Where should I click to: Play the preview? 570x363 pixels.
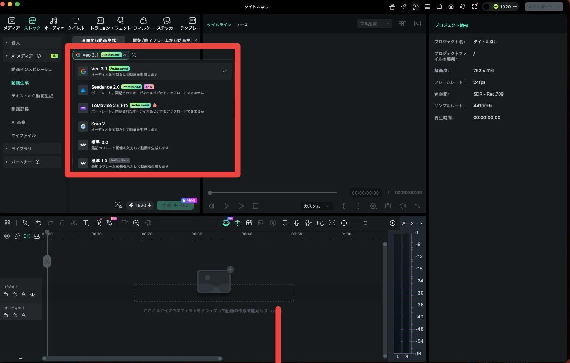point(241,206)
